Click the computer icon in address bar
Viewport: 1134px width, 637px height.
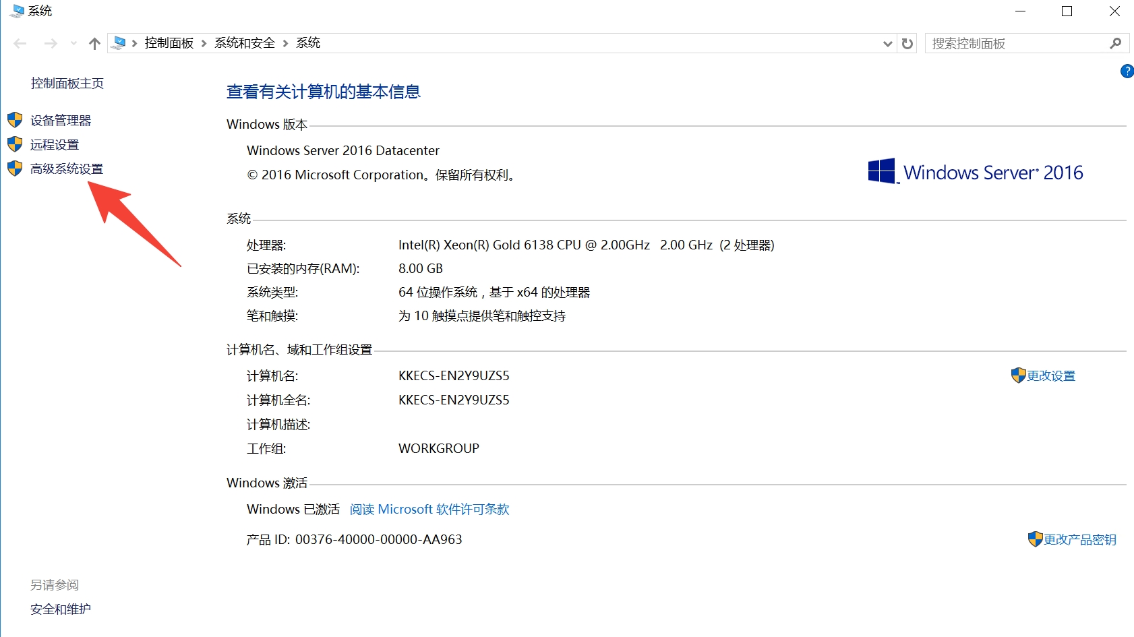tap(119, 43)
